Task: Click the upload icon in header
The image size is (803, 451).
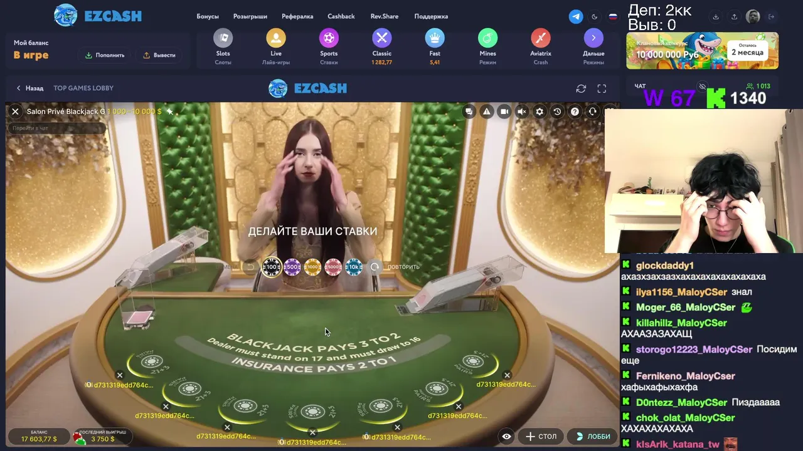Action: pyautogui.click(x=734, y=17)
